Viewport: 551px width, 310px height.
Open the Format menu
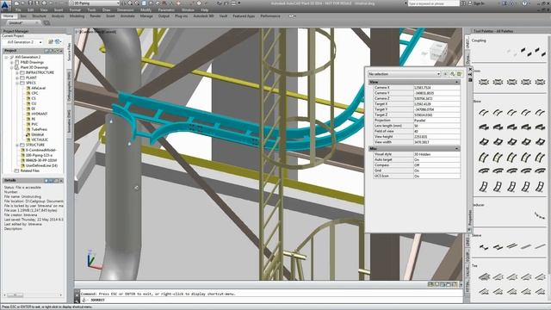click(75, 10)
